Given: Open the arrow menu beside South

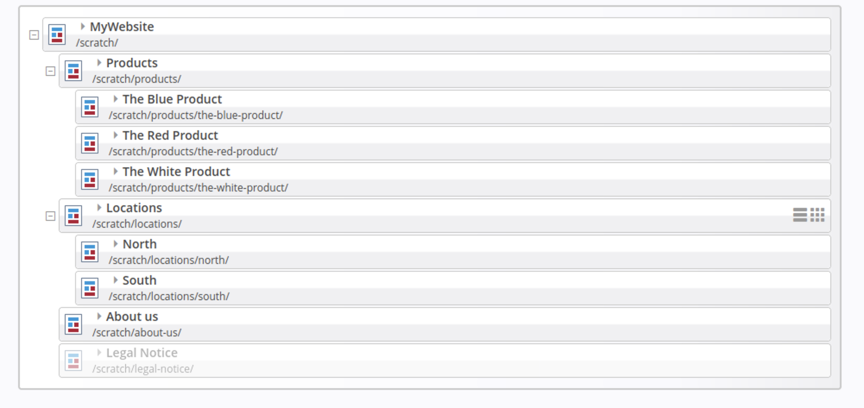Looking at the screenshot, I should tap(115, 280).
